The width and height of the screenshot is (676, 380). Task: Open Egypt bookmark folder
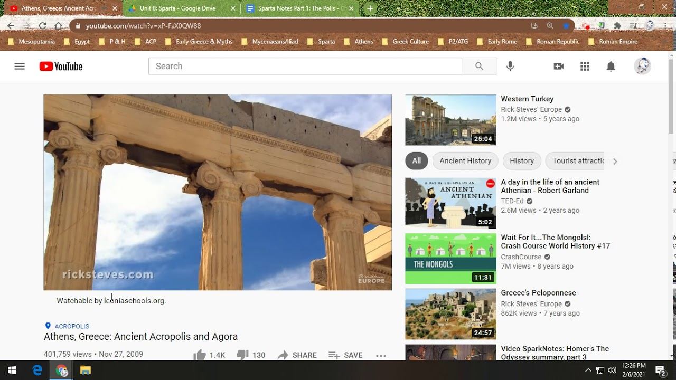[77, 42]
